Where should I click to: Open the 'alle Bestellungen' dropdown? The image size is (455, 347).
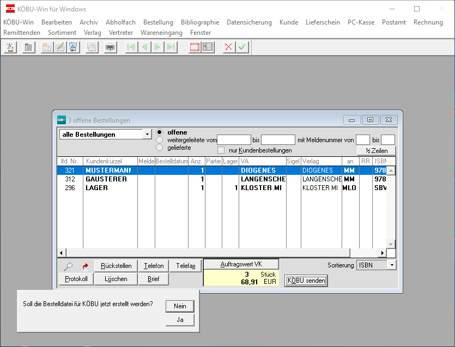(x=147, y=135)
